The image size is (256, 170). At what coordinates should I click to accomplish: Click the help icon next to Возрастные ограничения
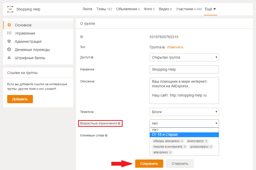tap(119, 123)
